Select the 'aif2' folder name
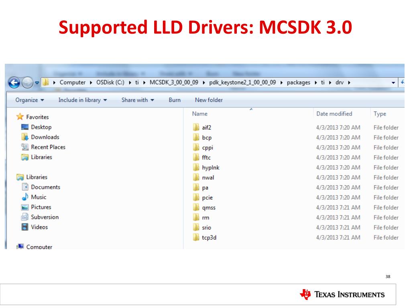The width and height of the screenshot is (411, 308). click(207, 128)
